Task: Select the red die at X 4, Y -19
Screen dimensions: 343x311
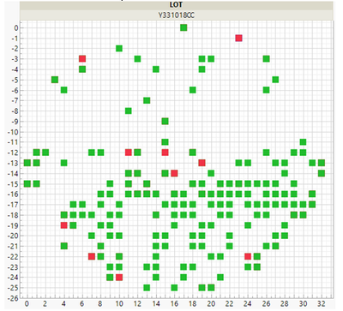Action: [x=64, y=225]
